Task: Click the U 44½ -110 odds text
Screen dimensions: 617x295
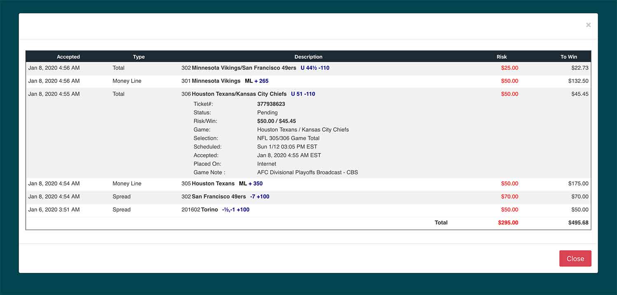Action: tap(315, 68)
